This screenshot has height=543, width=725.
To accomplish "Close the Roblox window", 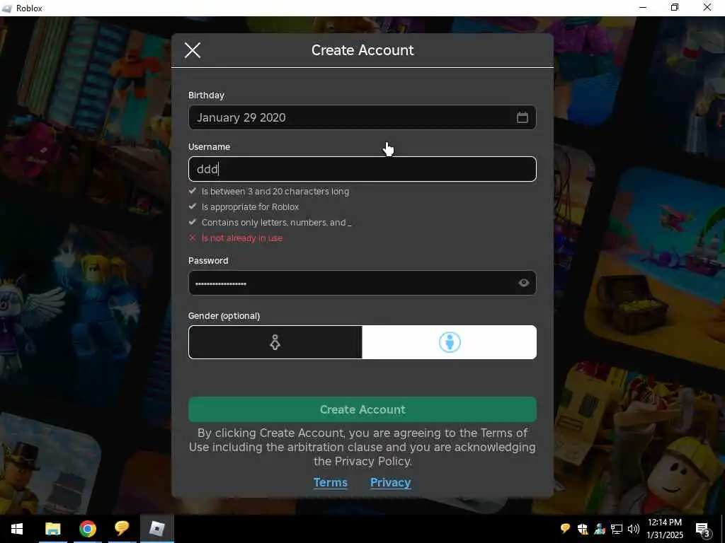I will pos(707,8).
